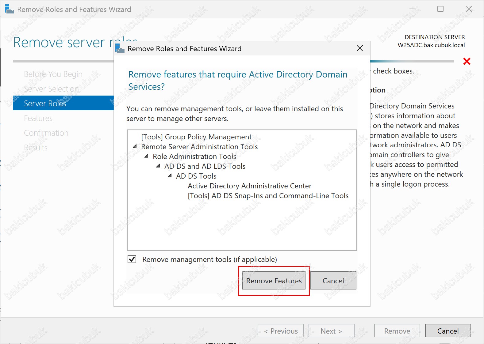
Task: Collapse the AD DS Tools node
Action: point(170,176)
